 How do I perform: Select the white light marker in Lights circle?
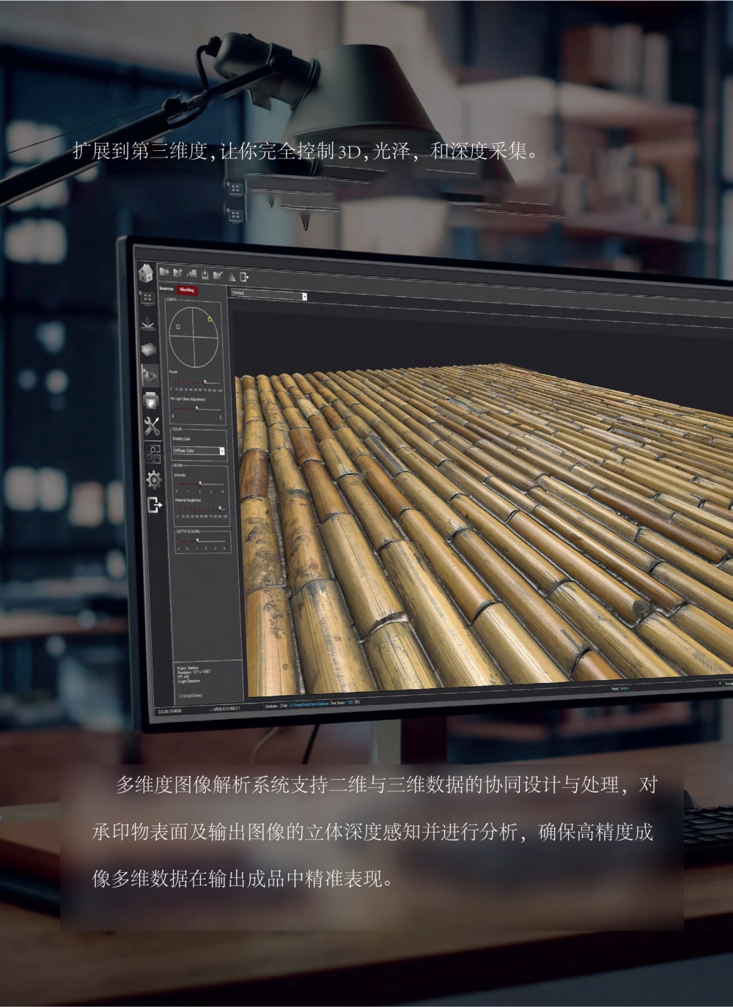coord(178,327)
